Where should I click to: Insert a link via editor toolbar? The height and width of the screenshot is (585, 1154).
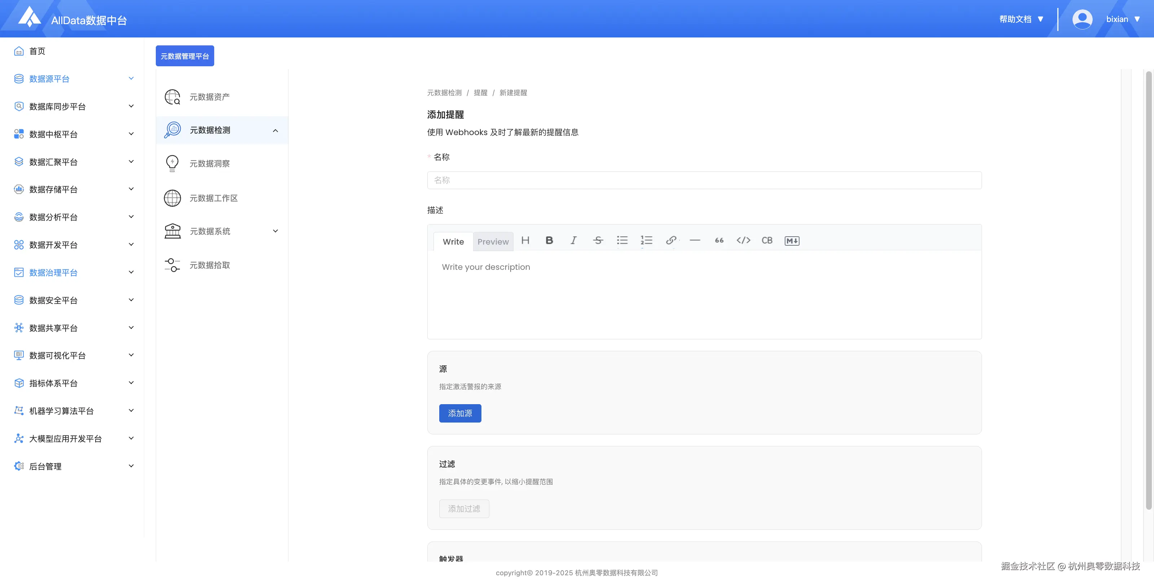point(671,240)
